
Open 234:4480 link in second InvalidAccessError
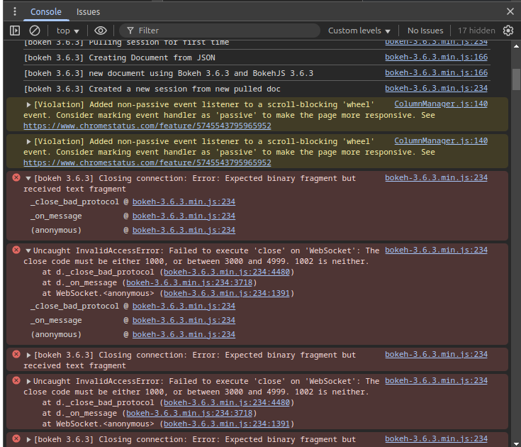[x=227, y=403]
